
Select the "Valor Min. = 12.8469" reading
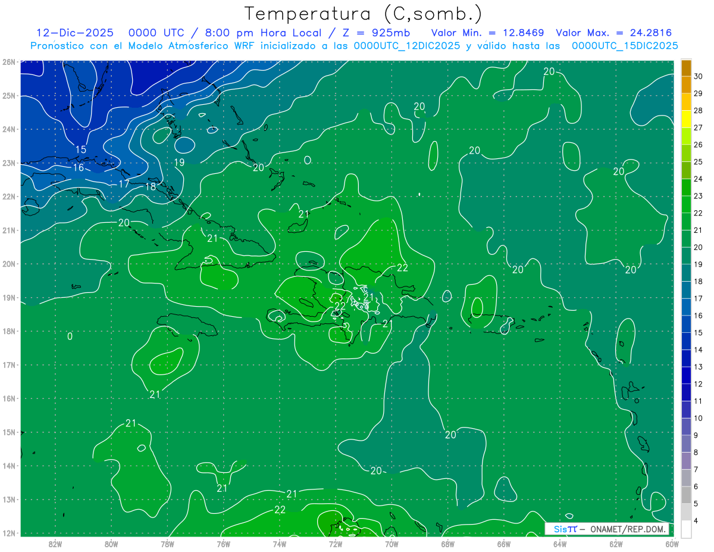[487, 33]
